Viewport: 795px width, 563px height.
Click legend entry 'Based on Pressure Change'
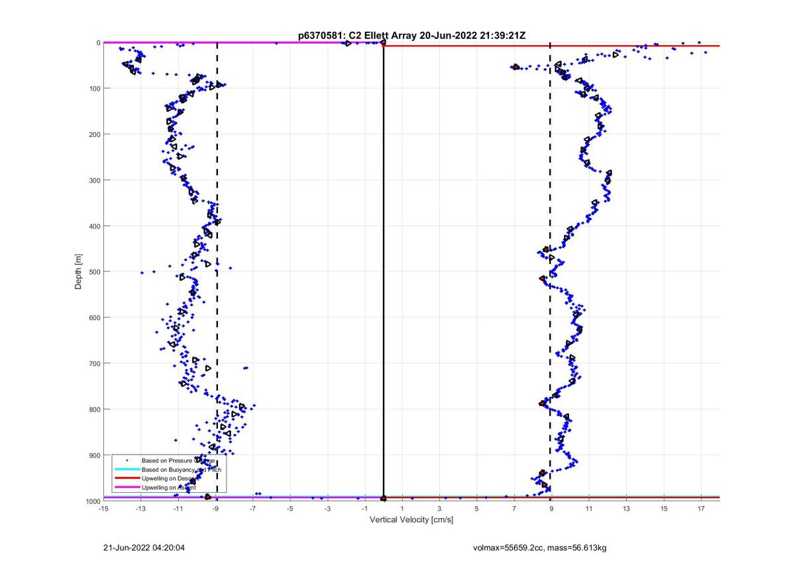[x=178, y=460]
